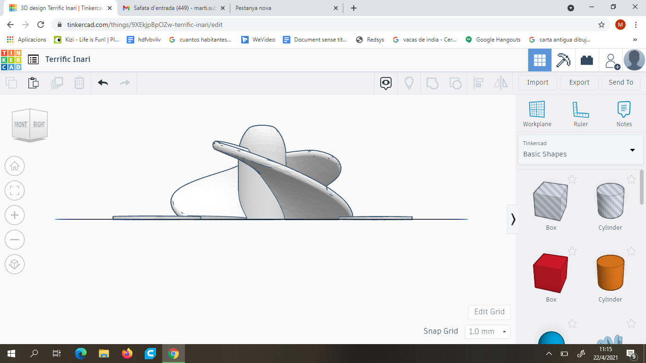Open a new browser tab
Image resolution: width=646 pixels, height=363 pixels.
354,8
